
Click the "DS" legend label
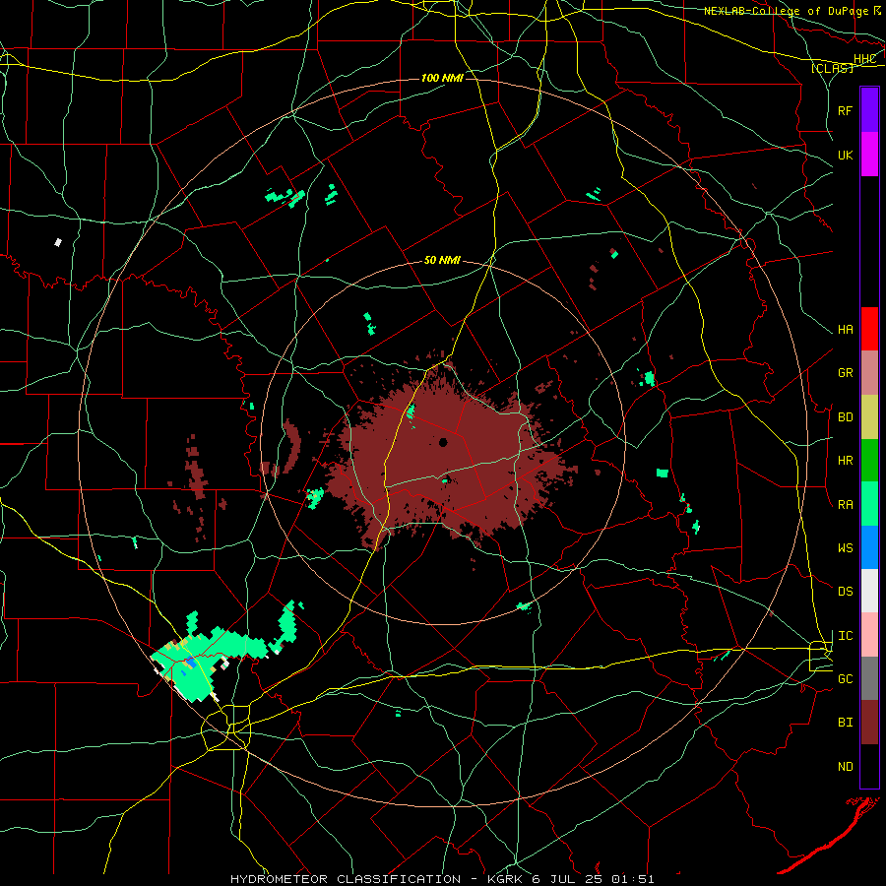click(846, 592)
